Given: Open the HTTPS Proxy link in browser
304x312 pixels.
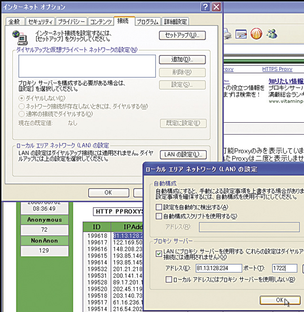Looking at the screenshot, I should [277, 69].
